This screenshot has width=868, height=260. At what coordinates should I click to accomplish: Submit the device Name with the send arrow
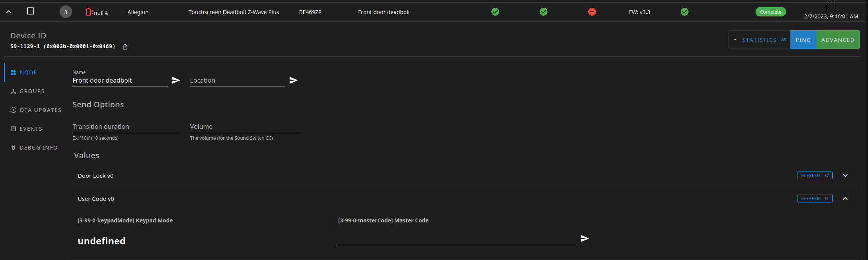coord(176,80)
